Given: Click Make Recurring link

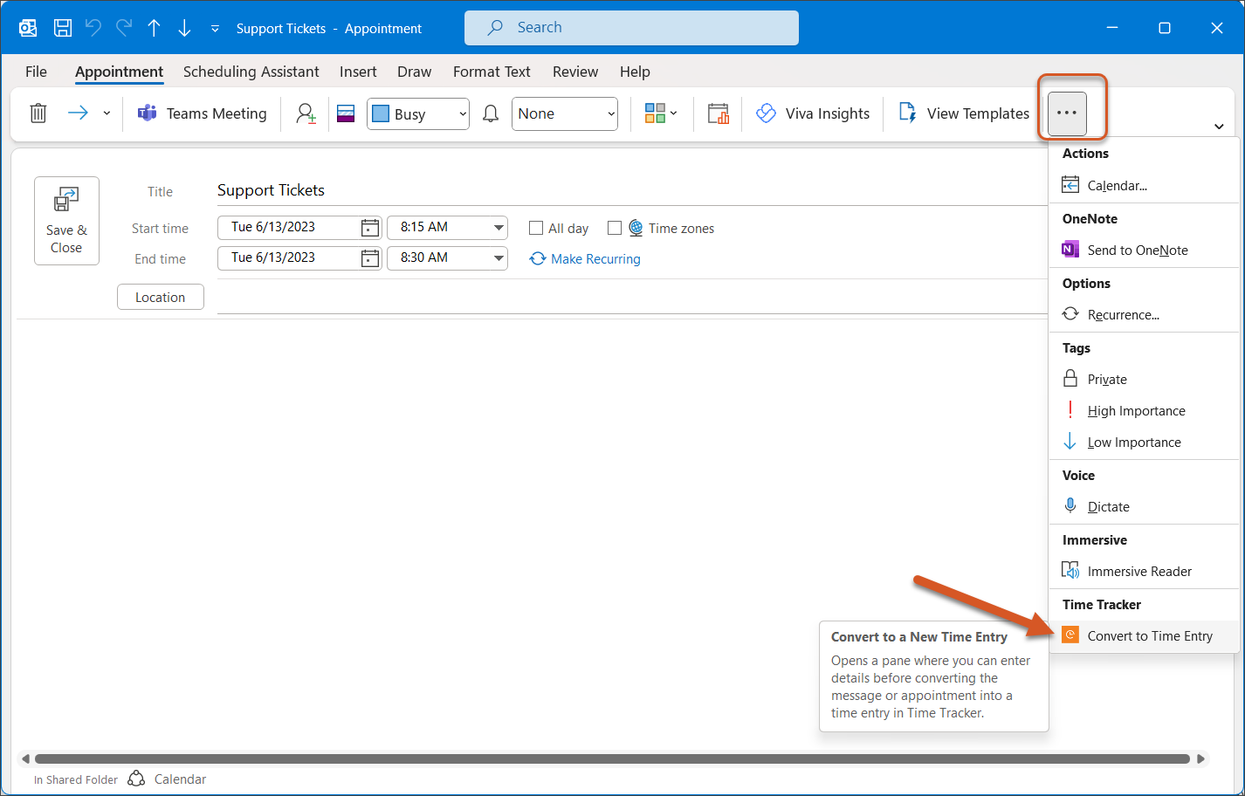Looking at the screenshot, I should (585, 258).
